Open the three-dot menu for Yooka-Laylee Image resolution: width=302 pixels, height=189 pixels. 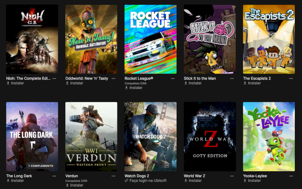(291, 176)
